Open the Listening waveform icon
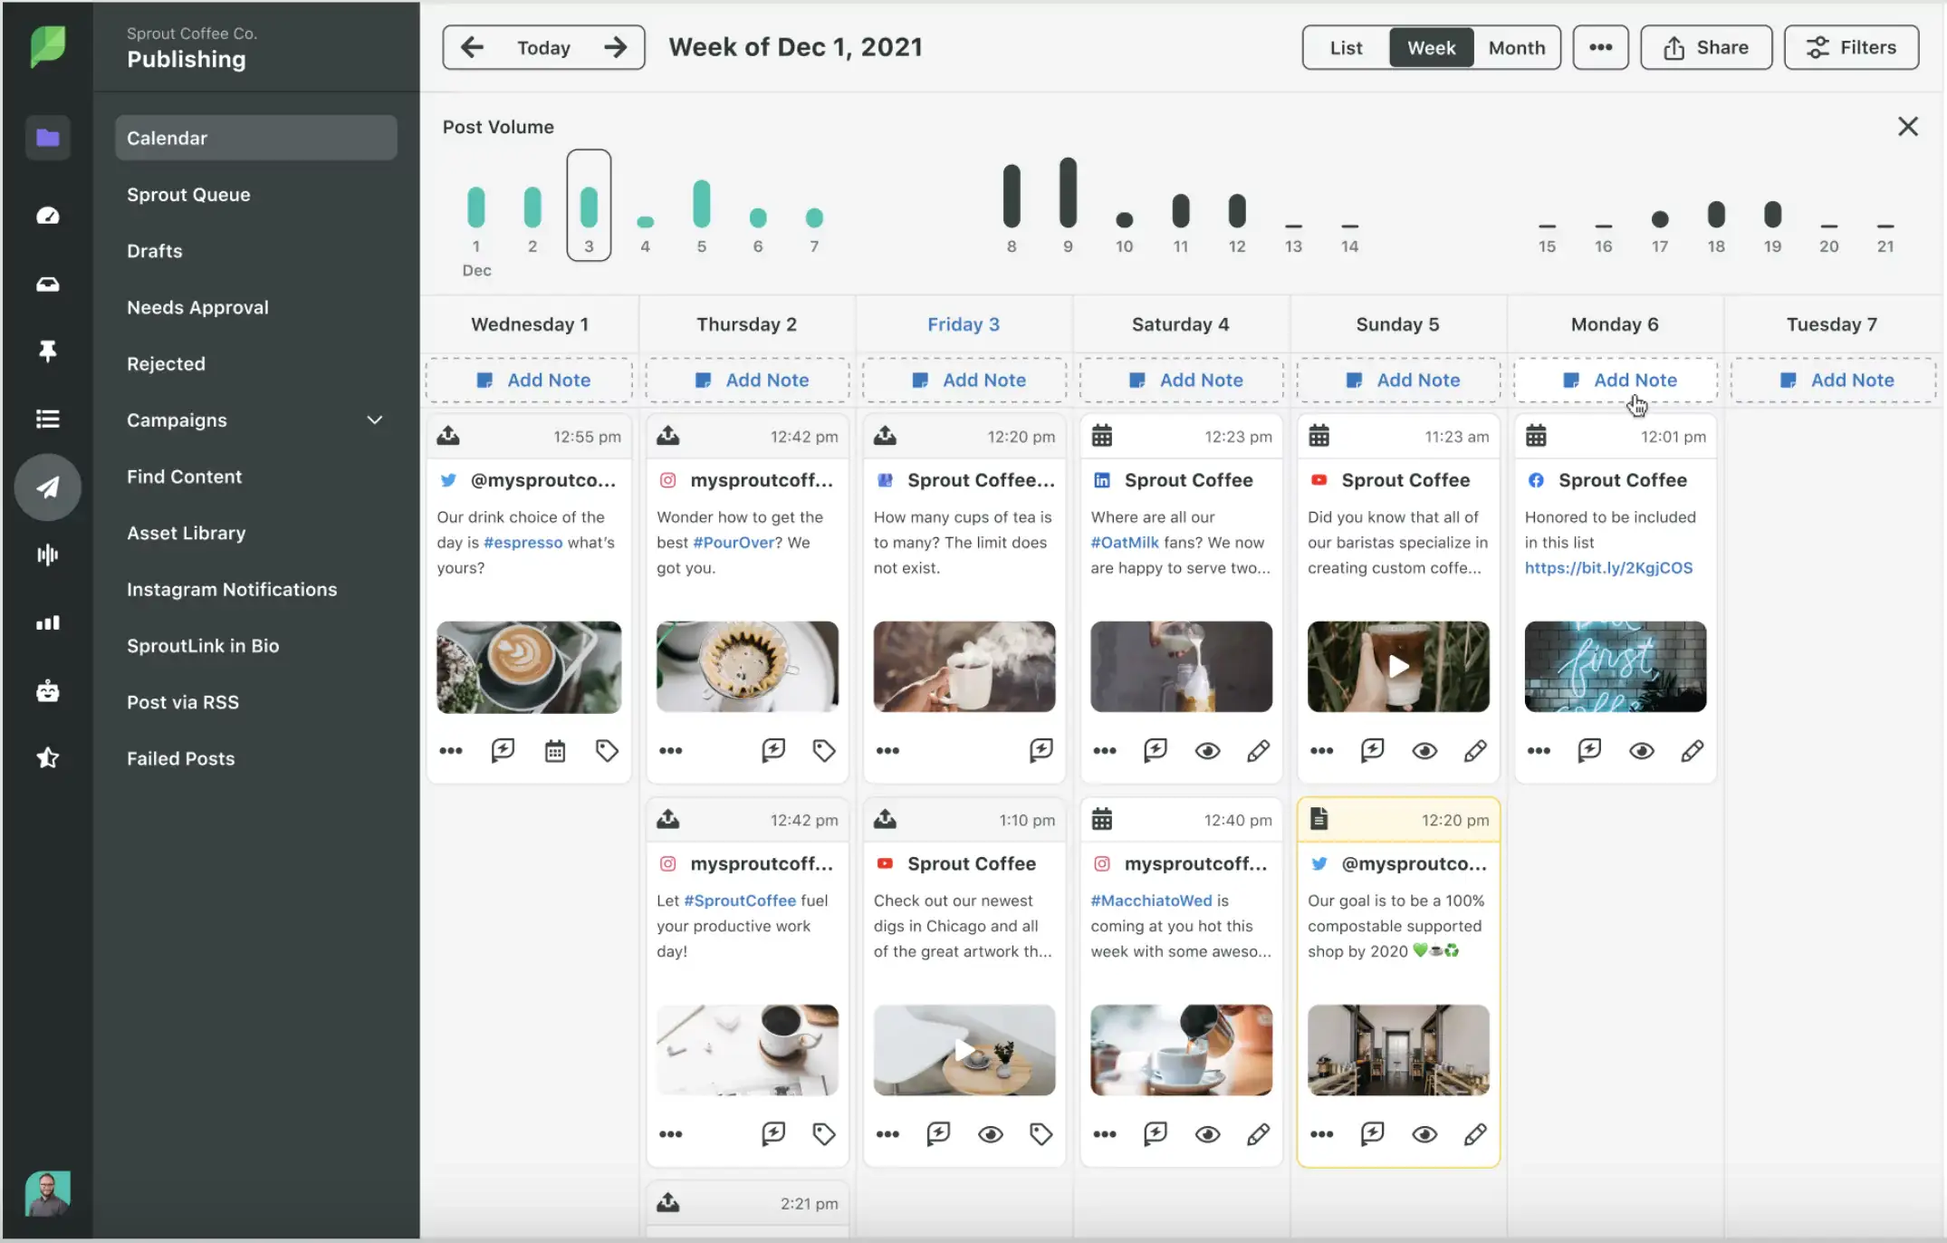The width and height of the screenshot is (1947, 1243). [47, 554]
